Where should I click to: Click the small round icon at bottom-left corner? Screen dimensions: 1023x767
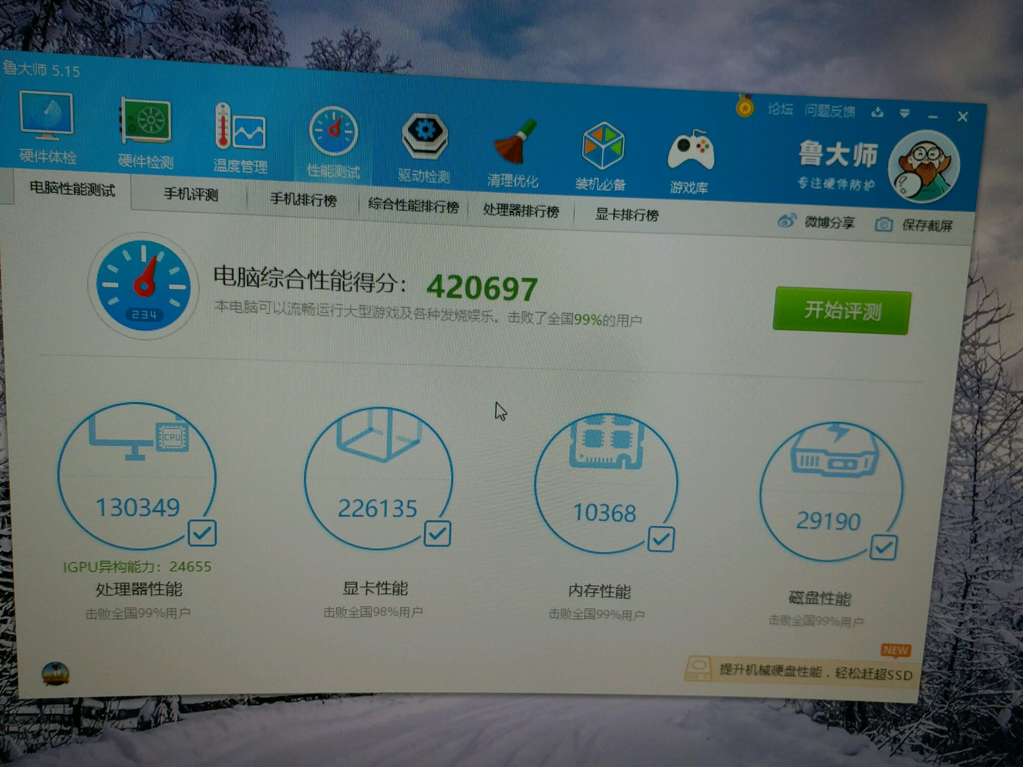pyautogui.click(x=55, y=673)
